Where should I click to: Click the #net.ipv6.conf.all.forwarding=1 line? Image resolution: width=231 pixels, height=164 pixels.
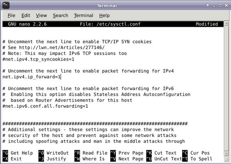click(x=45, y=106)
